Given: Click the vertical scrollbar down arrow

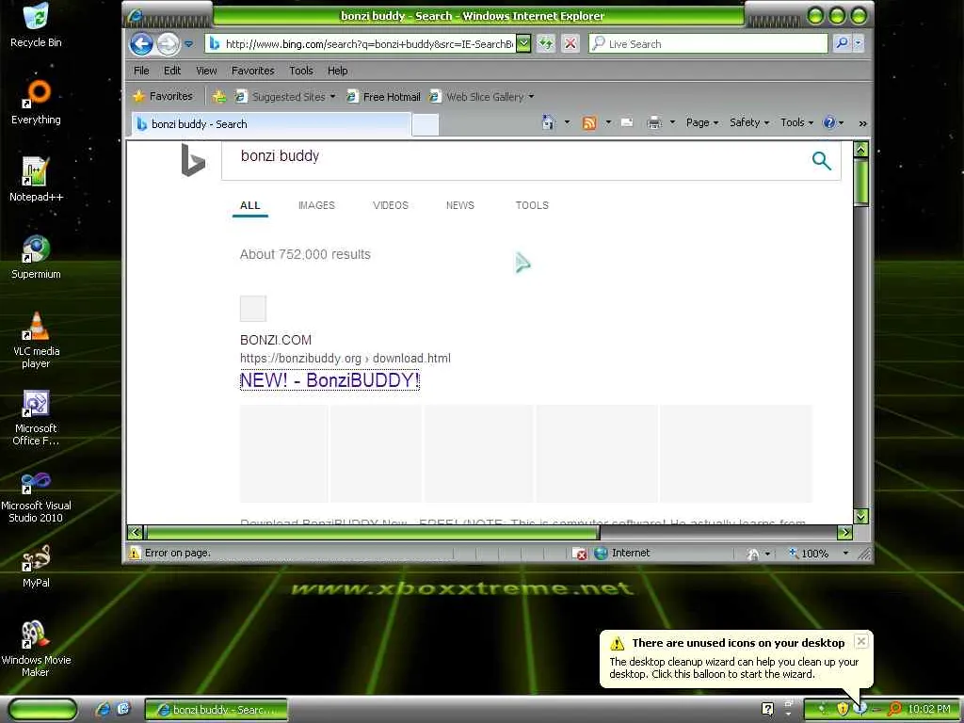Looking at the screenshot, I should pyautogui.click(x=860, y=517).
